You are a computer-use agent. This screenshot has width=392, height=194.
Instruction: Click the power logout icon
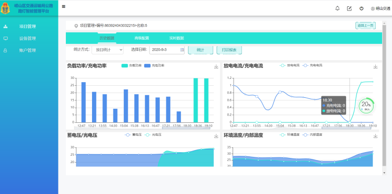(361, 8)
